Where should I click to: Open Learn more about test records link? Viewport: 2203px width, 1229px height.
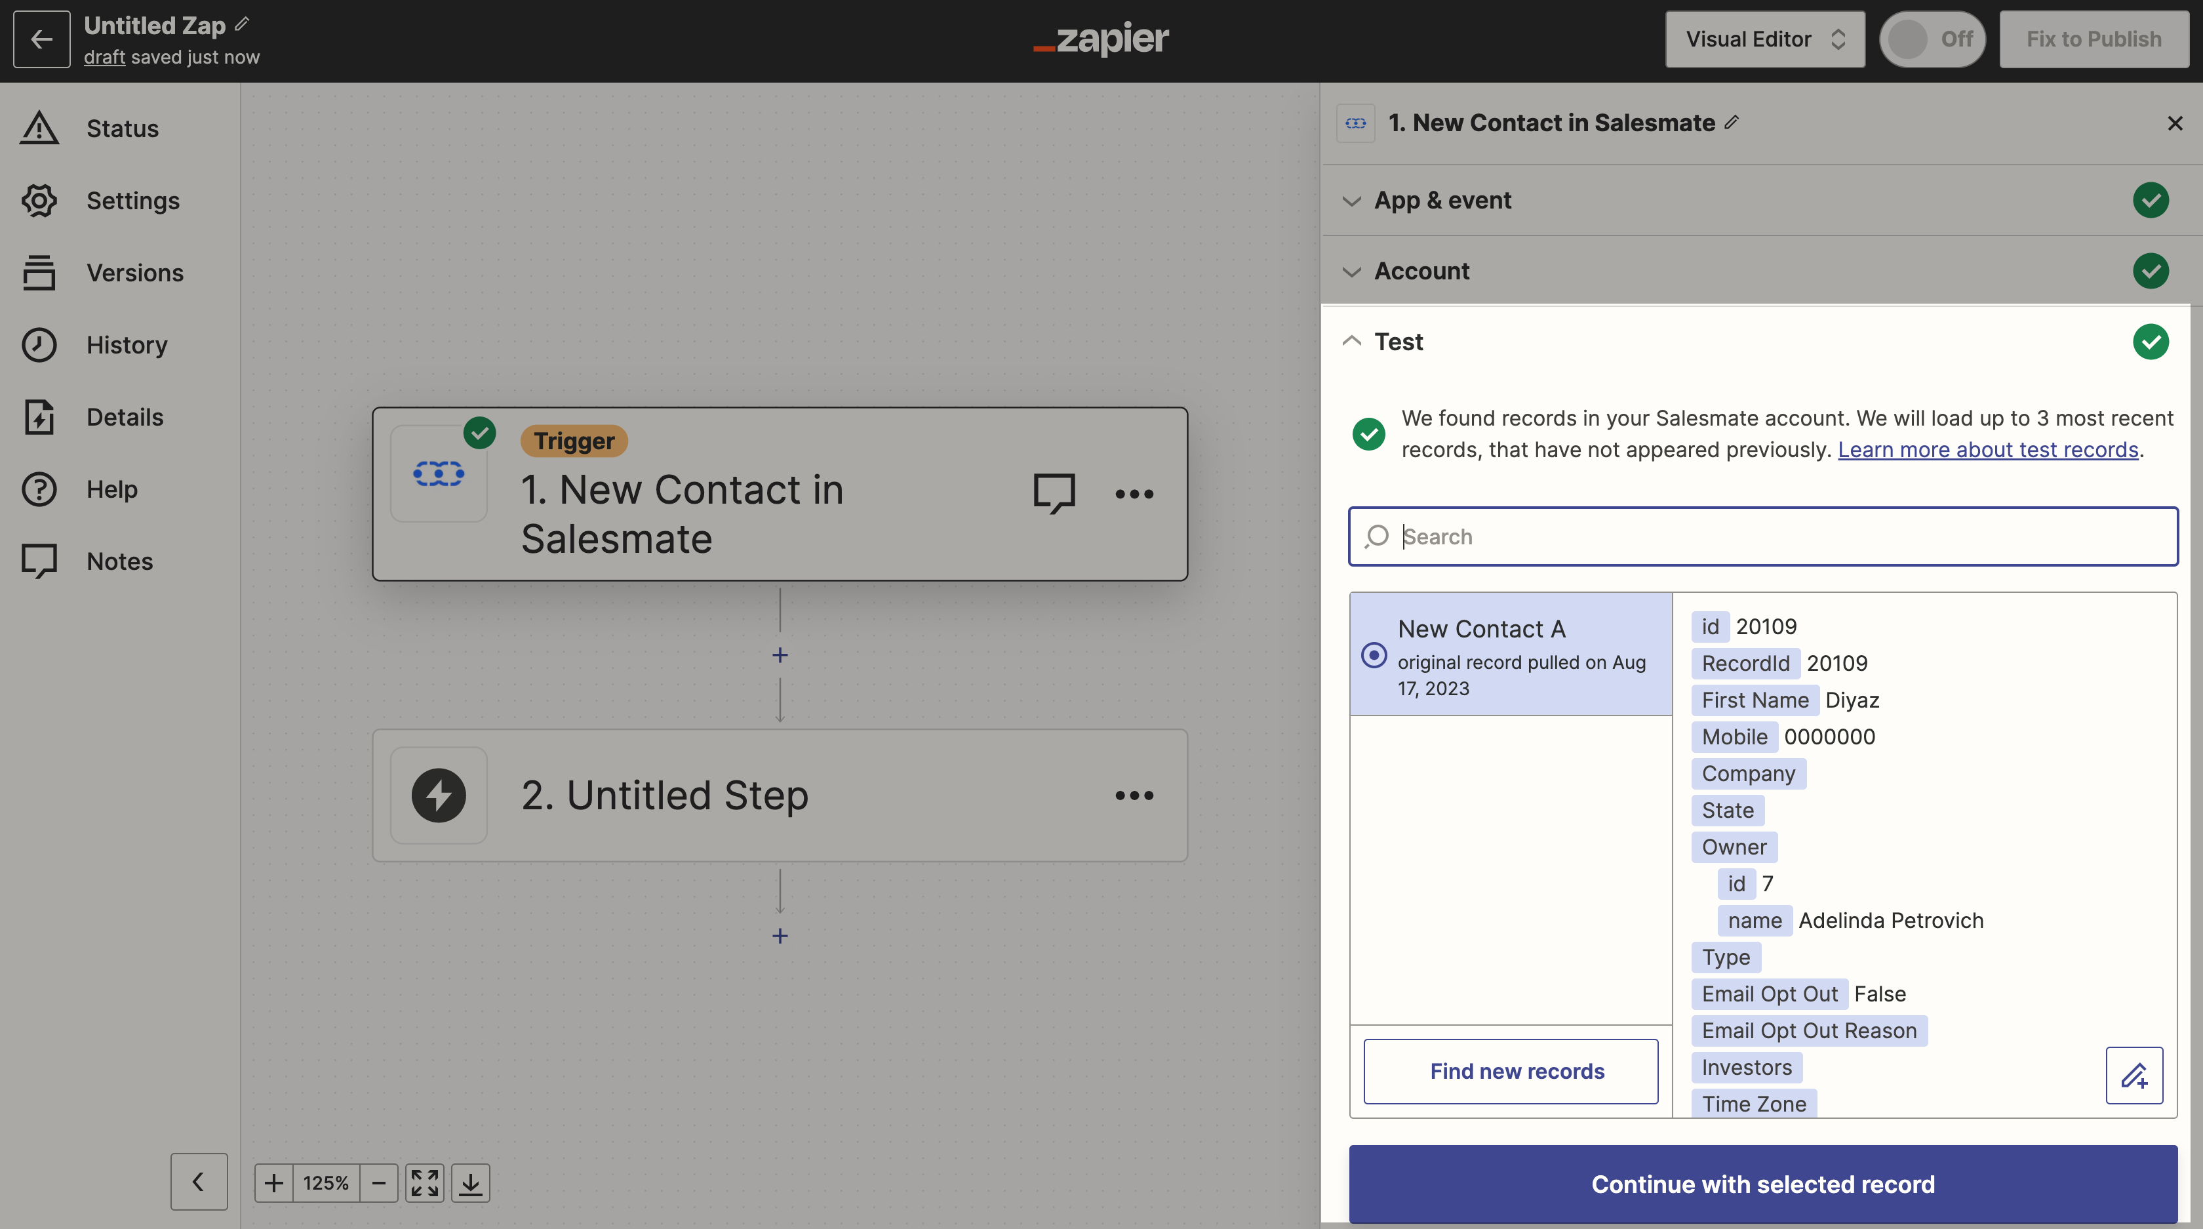coord(1987,450)
